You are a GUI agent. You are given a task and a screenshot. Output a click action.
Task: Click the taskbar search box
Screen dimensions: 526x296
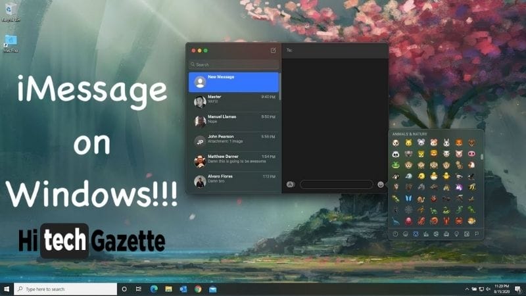pos(65,289)
